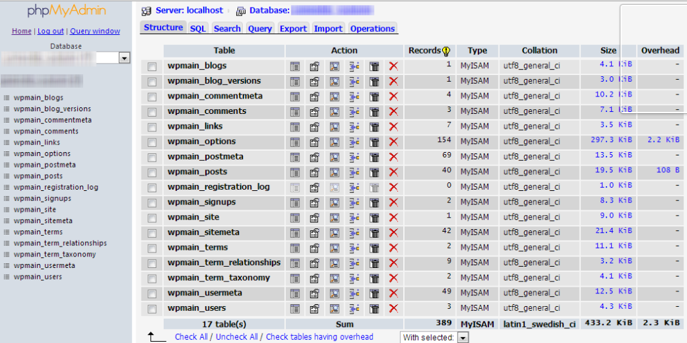Click Check tables having overhead
This screenshot has height=343, width=687.
click(x=319, y=337)
